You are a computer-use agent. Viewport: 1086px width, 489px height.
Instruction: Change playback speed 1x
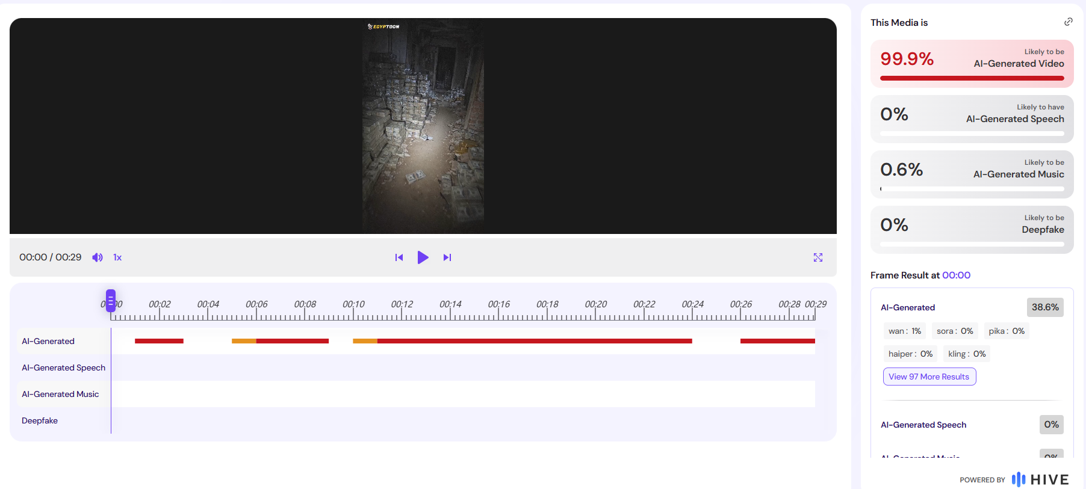[x=117, y=257]
